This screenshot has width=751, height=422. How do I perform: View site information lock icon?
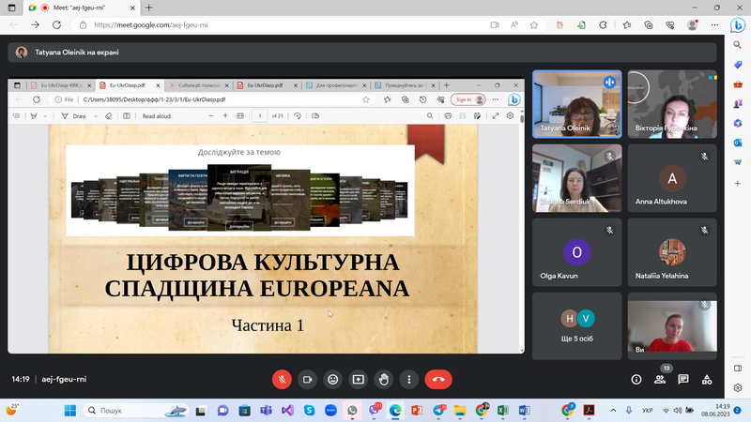coord(83,25)
